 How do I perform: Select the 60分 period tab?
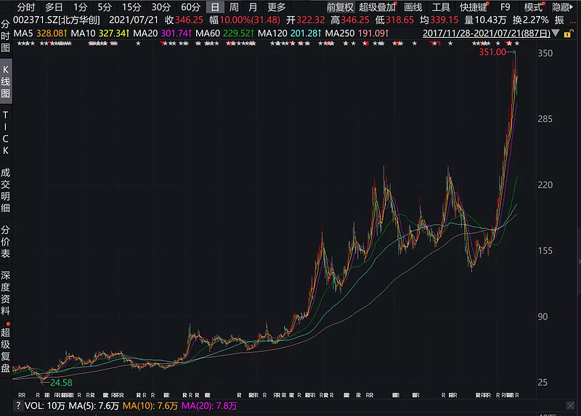point(190,7)
